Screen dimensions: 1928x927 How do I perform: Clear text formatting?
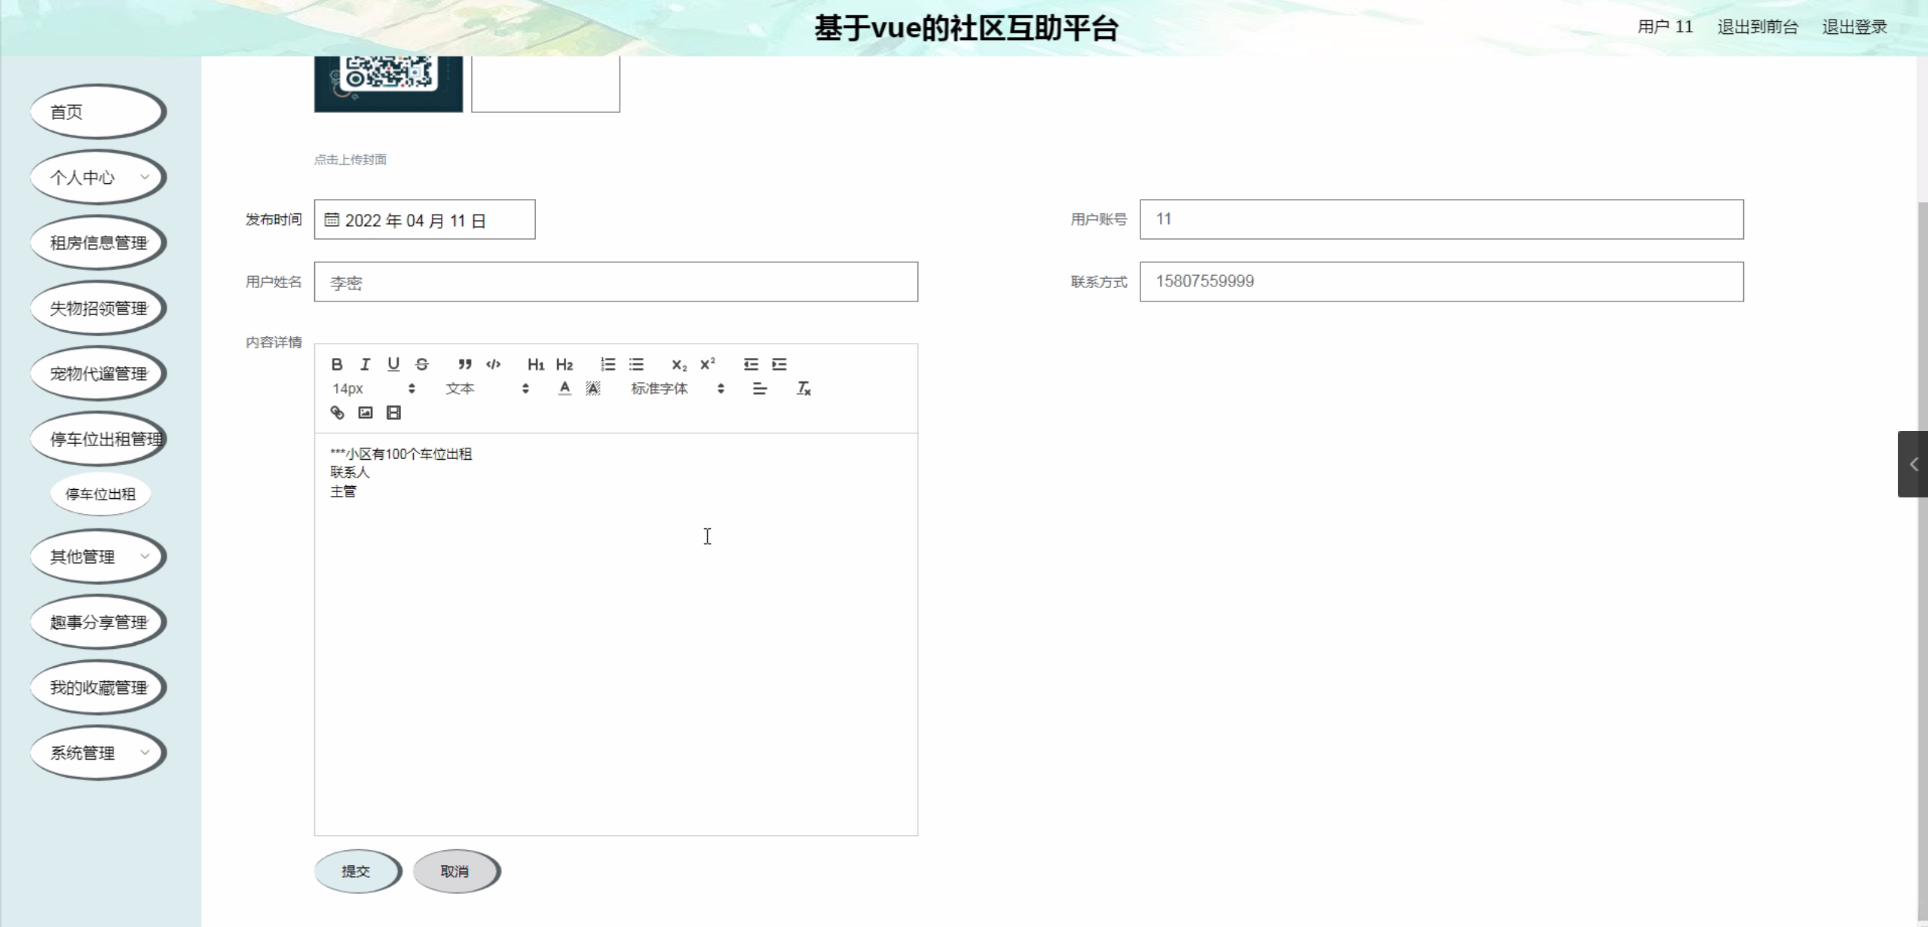[x=803, y=389]
